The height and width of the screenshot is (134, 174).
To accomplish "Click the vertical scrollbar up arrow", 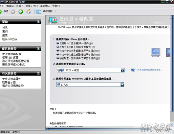I will (x=172, y=17).
